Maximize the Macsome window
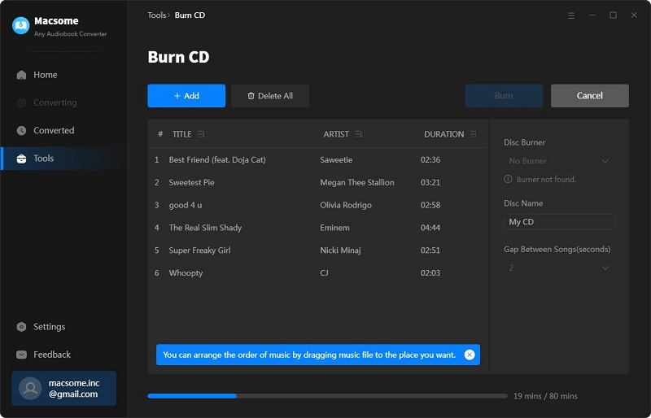The width and height of the screenshot is (651, 418). 614,15
